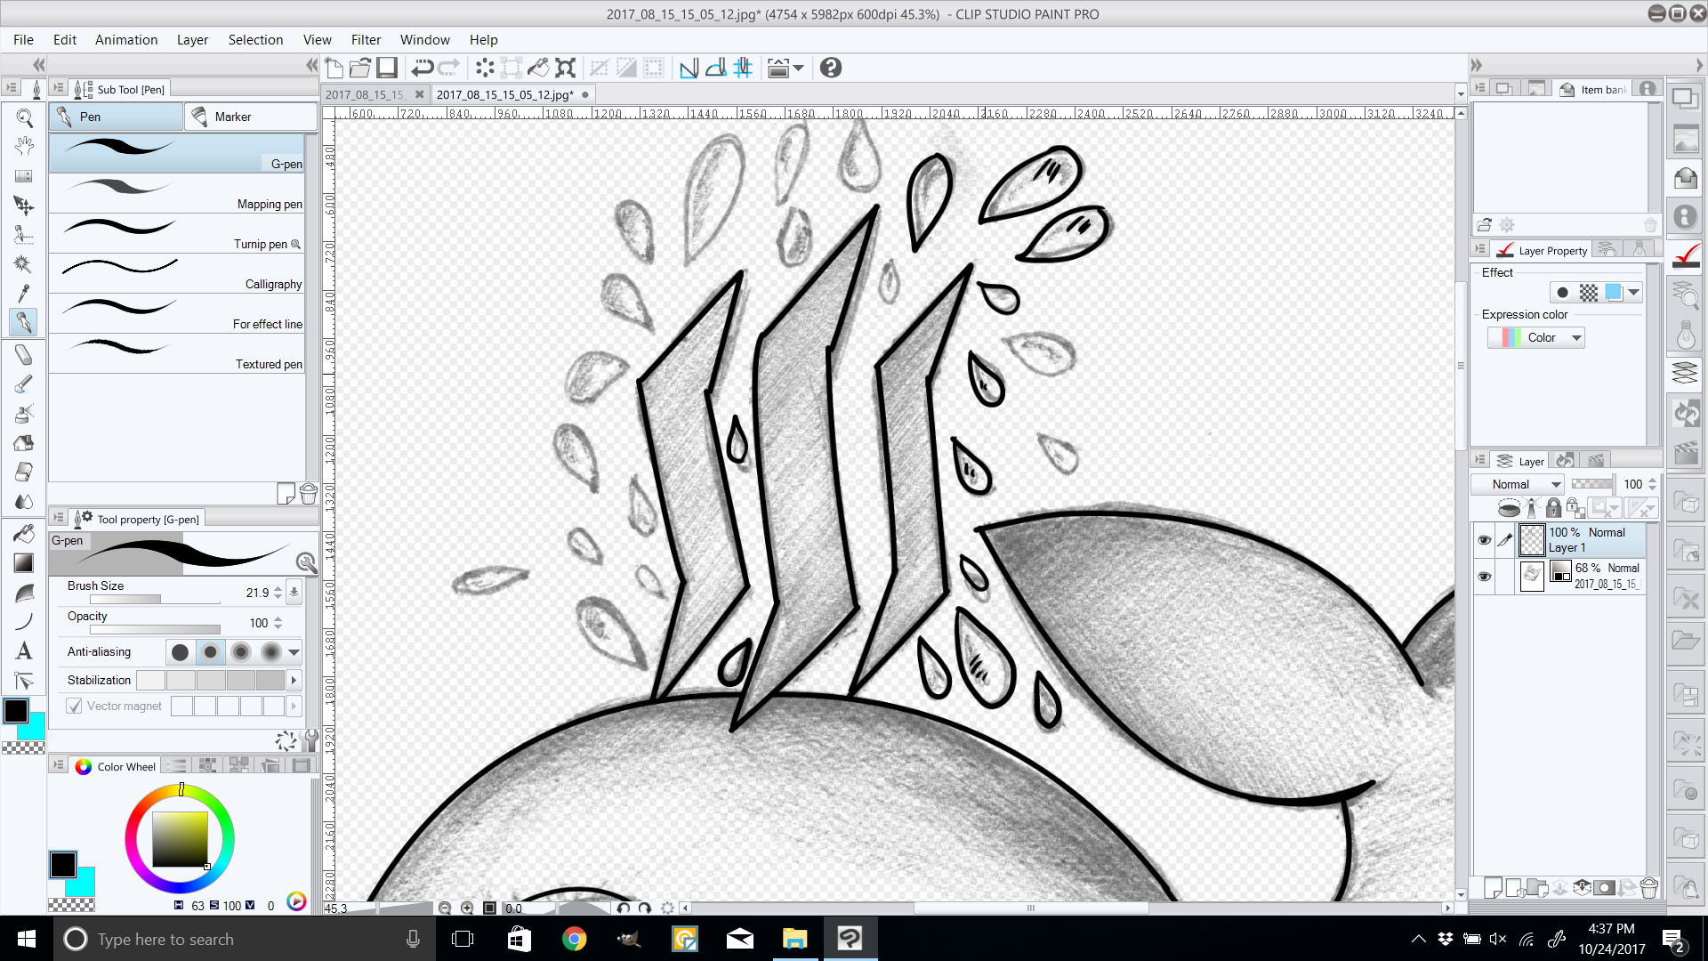Screen dimensions: 1708x961
Task: Switch to the Marker sub tool tab
Action: point(250,117)
